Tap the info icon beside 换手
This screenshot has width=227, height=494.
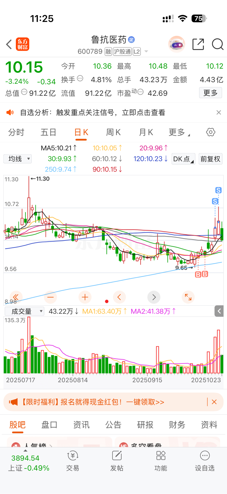tap(80, 78)
